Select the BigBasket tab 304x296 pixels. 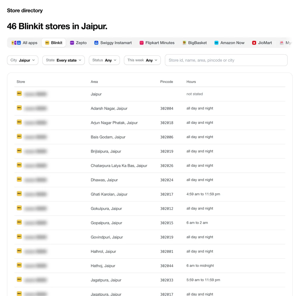coord(194,43)
